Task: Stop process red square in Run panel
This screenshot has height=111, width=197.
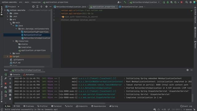Action: tap(6, 83)
